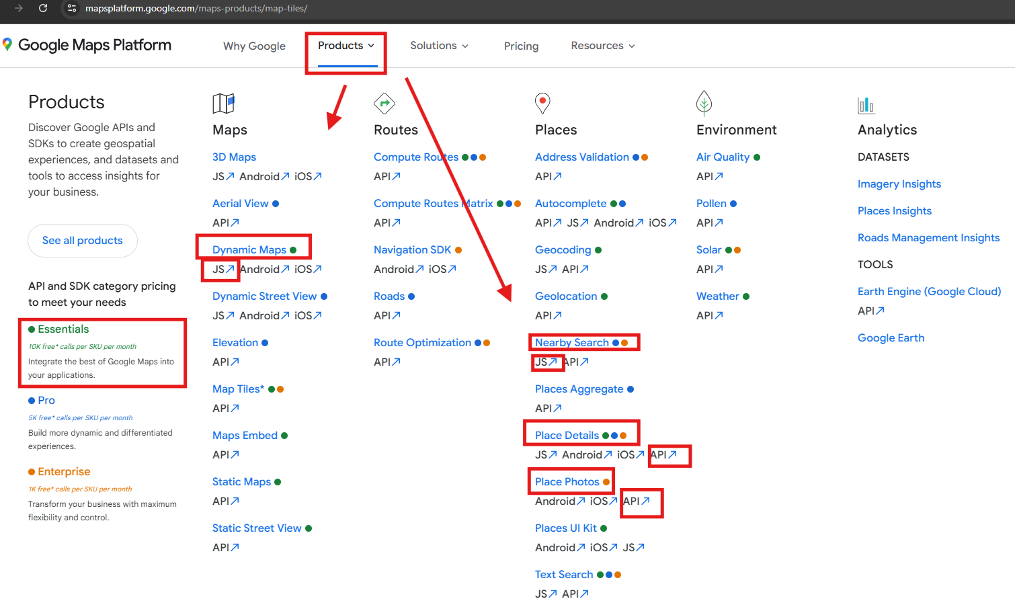Open the JS link under Dynamic Maps
This screenshot has width=1015, height=601.
223,269
